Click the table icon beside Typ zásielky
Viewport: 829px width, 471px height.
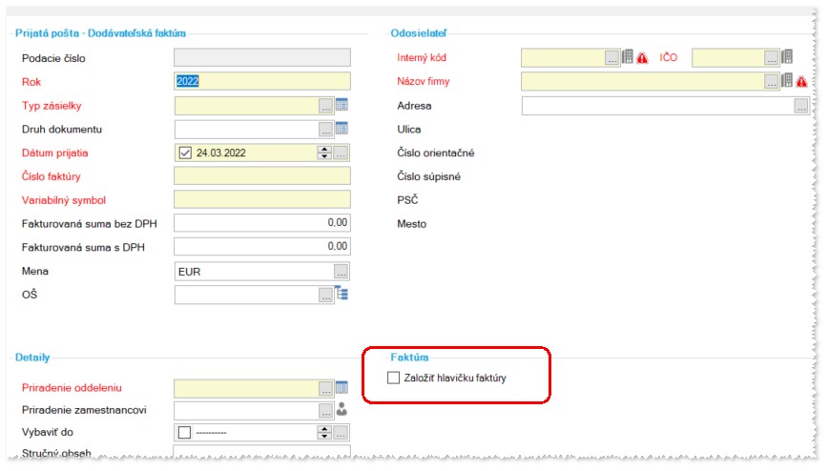tap(342, 105)
